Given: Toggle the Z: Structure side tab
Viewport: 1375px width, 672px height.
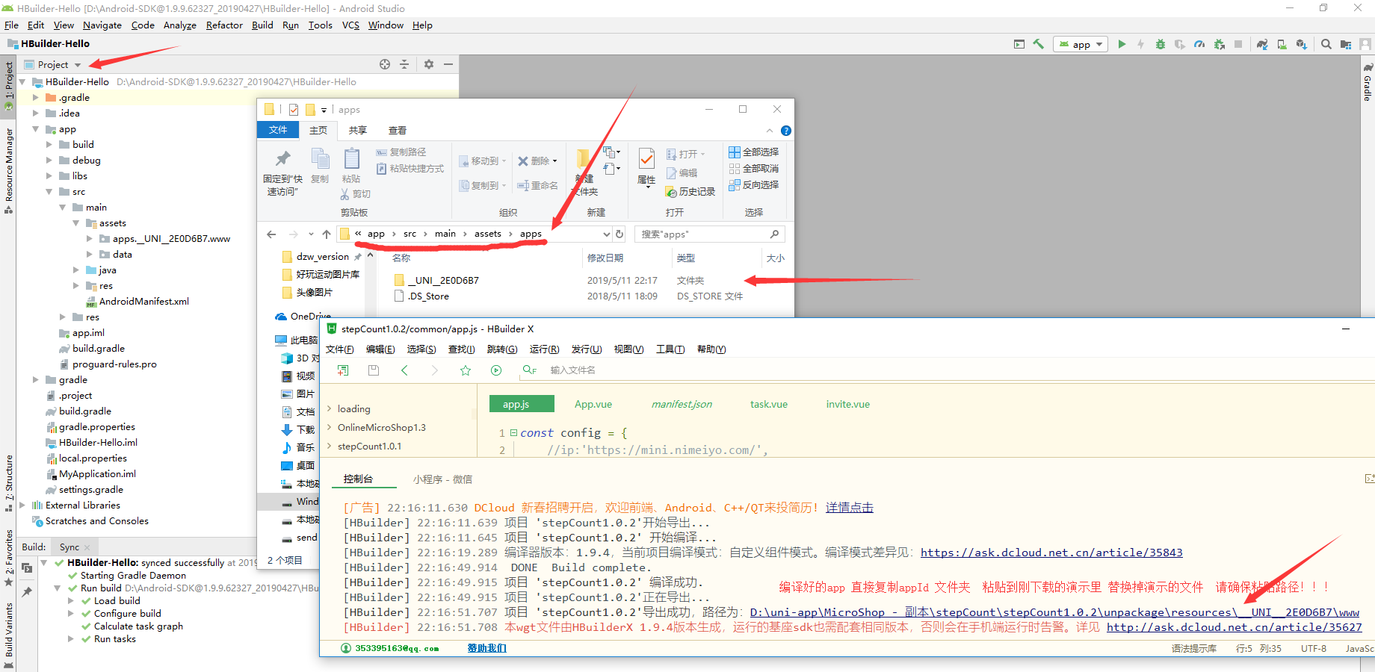Looking at the screenshot, I should pyautogui.click(x=9, y=482).
